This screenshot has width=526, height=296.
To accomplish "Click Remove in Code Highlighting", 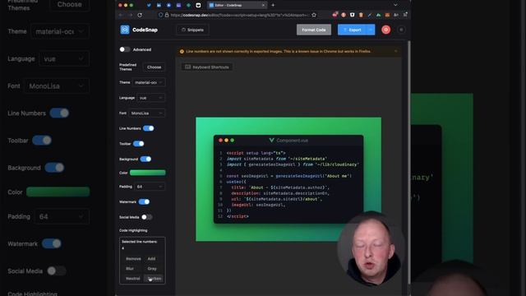I will tap(133, 259).
